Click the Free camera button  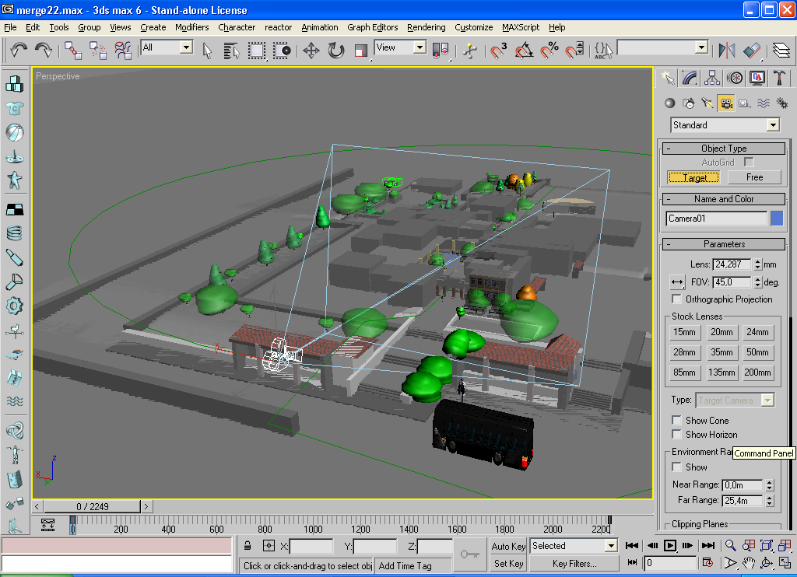click(x=754, y=177)
